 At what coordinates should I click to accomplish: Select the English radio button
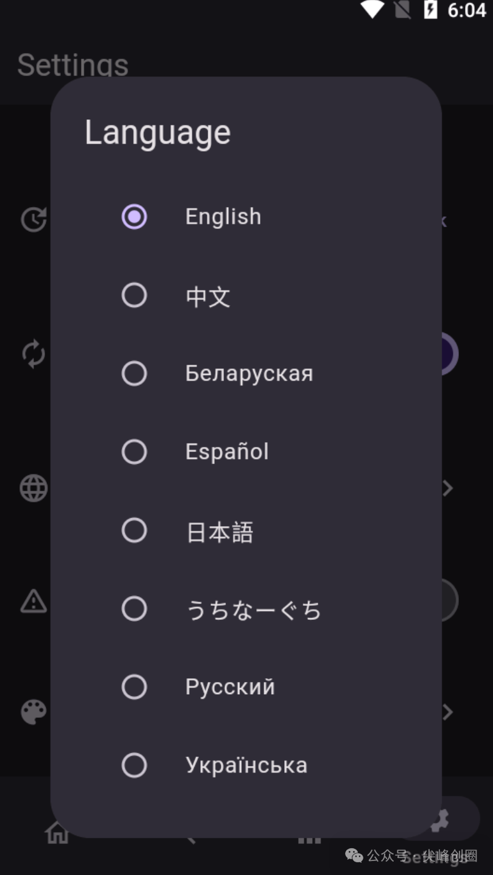pos(134,217)
